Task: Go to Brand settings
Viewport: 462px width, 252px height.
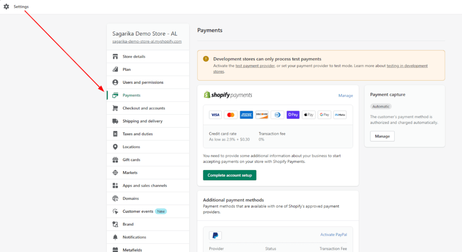Action: pos(148,225)
